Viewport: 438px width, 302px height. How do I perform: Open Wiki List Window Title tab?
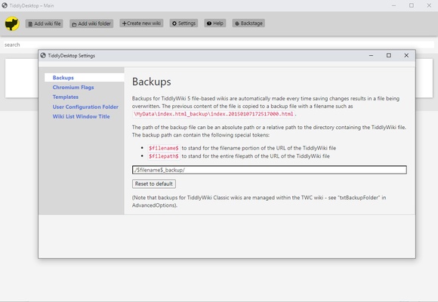tap(81, 116)
